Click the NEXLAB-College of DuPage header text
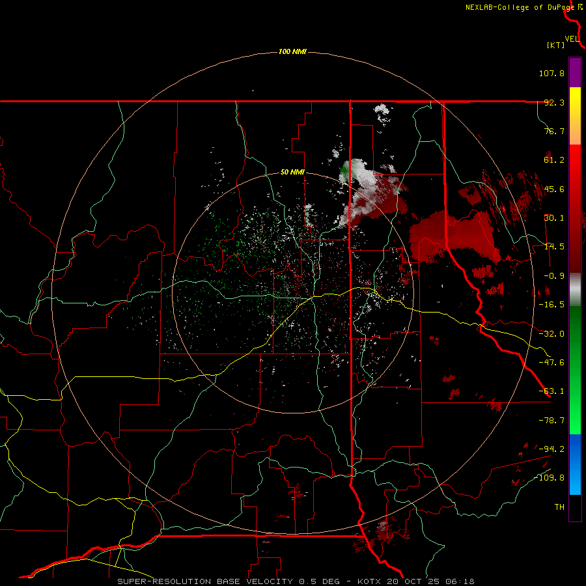586x586 pixels. point(520,7)
